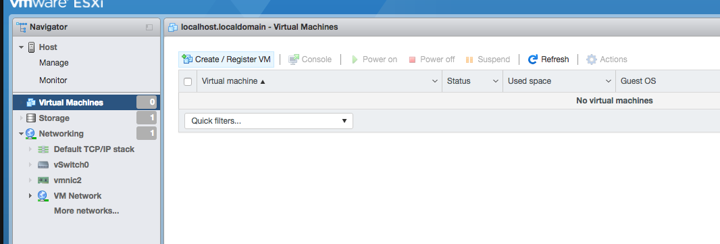Click the vmnic2 network adapter icon
The width and height of the screenshot is (720, 244).
43,180
